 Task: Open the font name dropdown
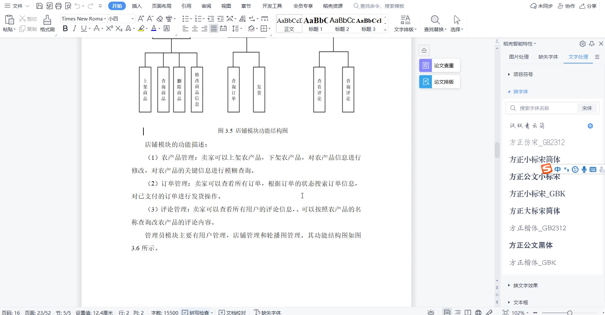click(x=105, y=19)
